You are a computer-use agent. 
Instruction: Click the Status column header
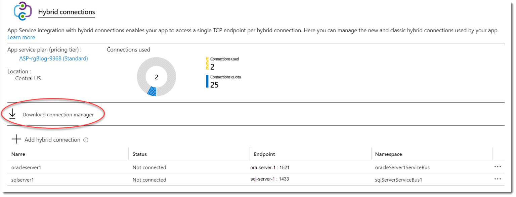(x=140, y=154)
